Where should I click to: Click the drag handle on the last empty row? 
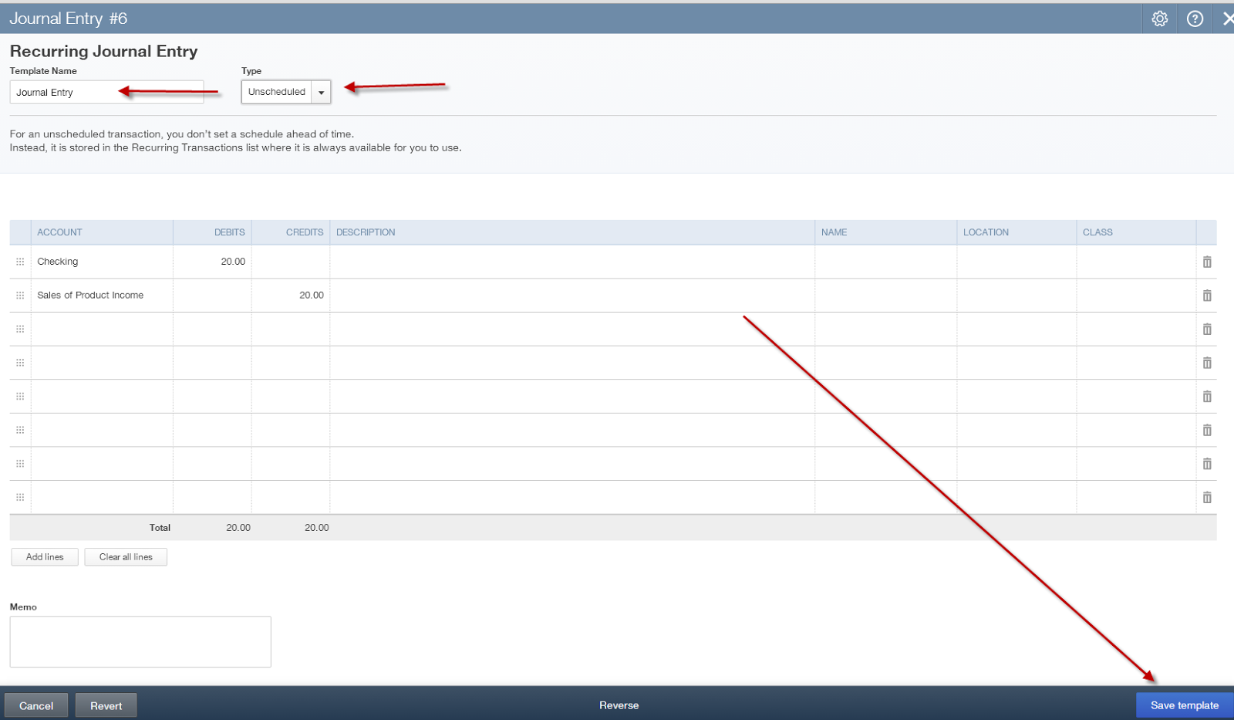click(20, 497)
